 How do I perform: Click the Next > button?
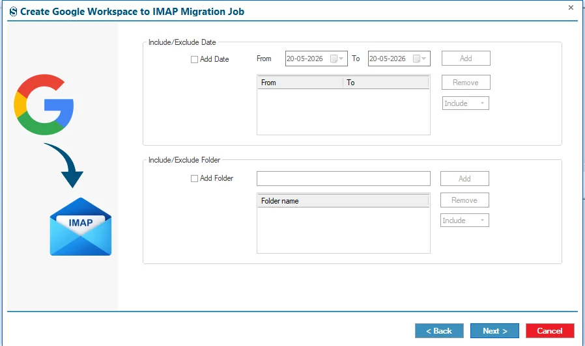click(x=494, y=331)
